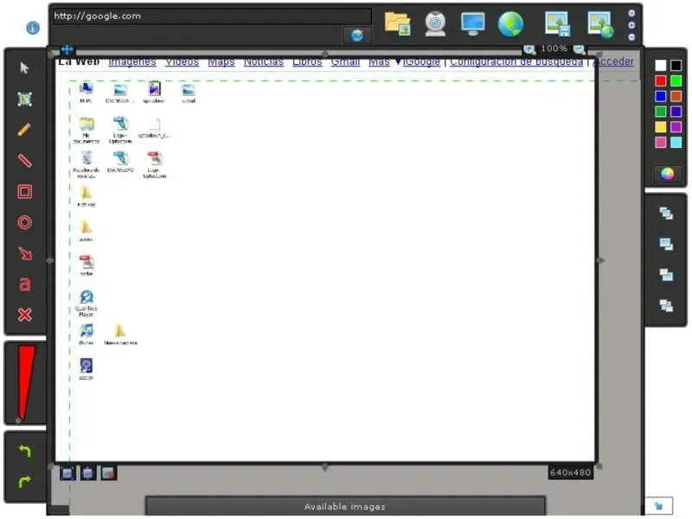The height and width of the screenshot is (519, 692).
Task: Click the second layer-order icon in right panel
Action: (666, 244)
